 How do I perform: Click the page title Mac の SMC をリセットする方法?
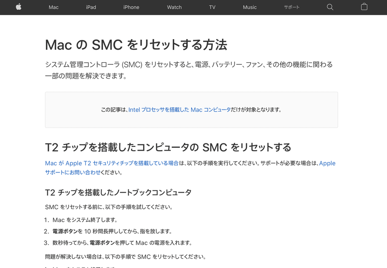(x=136, y=45)
